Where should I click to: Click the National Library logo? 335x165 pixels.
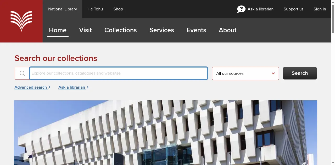pyautogui.click(x=21, y=21)
